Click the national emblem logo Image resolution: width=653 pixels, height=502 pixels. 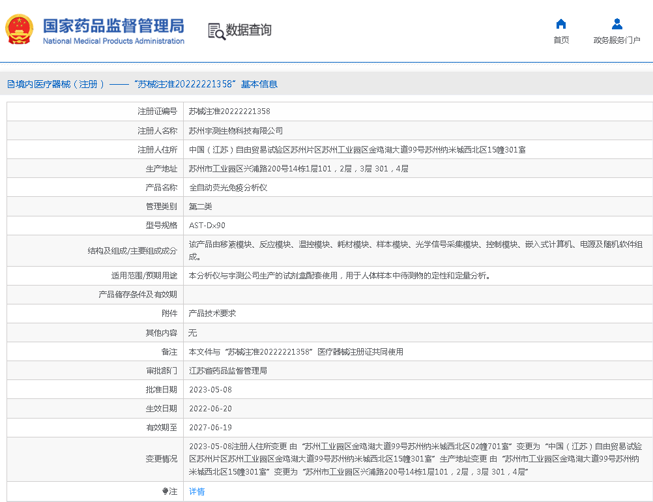[x=19, y=29]
